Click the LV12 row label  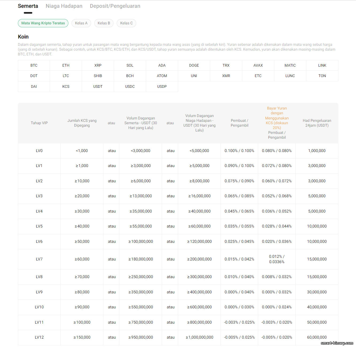click(39, 338)
